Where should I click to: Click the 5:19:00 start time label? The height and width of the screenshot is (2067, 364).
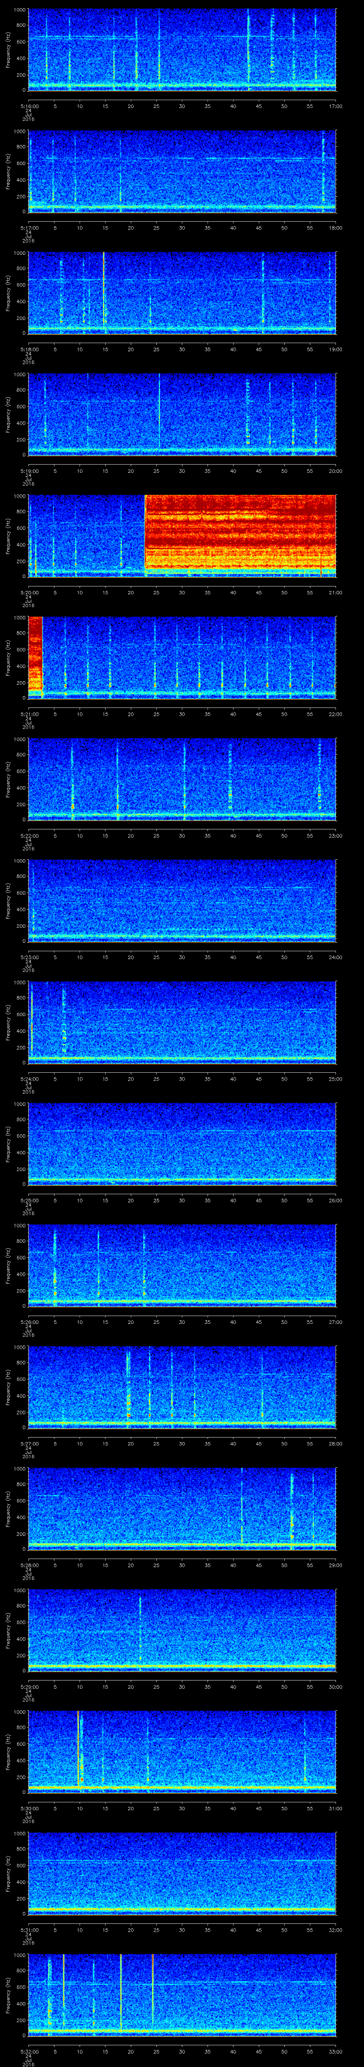click(x=28, y=470)
